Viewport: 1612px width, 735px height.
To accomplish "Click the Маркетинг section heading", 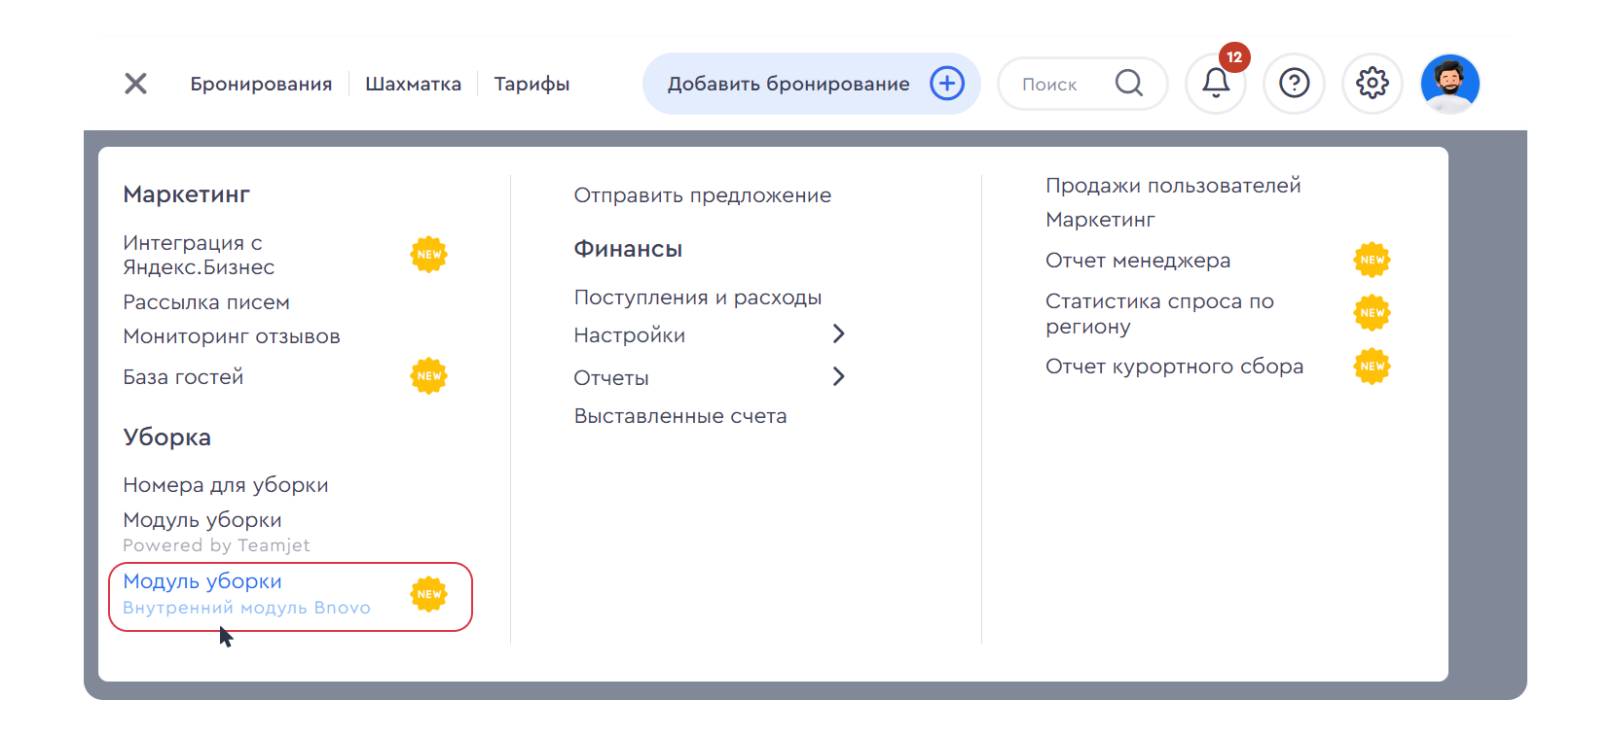I will [186, 194].
